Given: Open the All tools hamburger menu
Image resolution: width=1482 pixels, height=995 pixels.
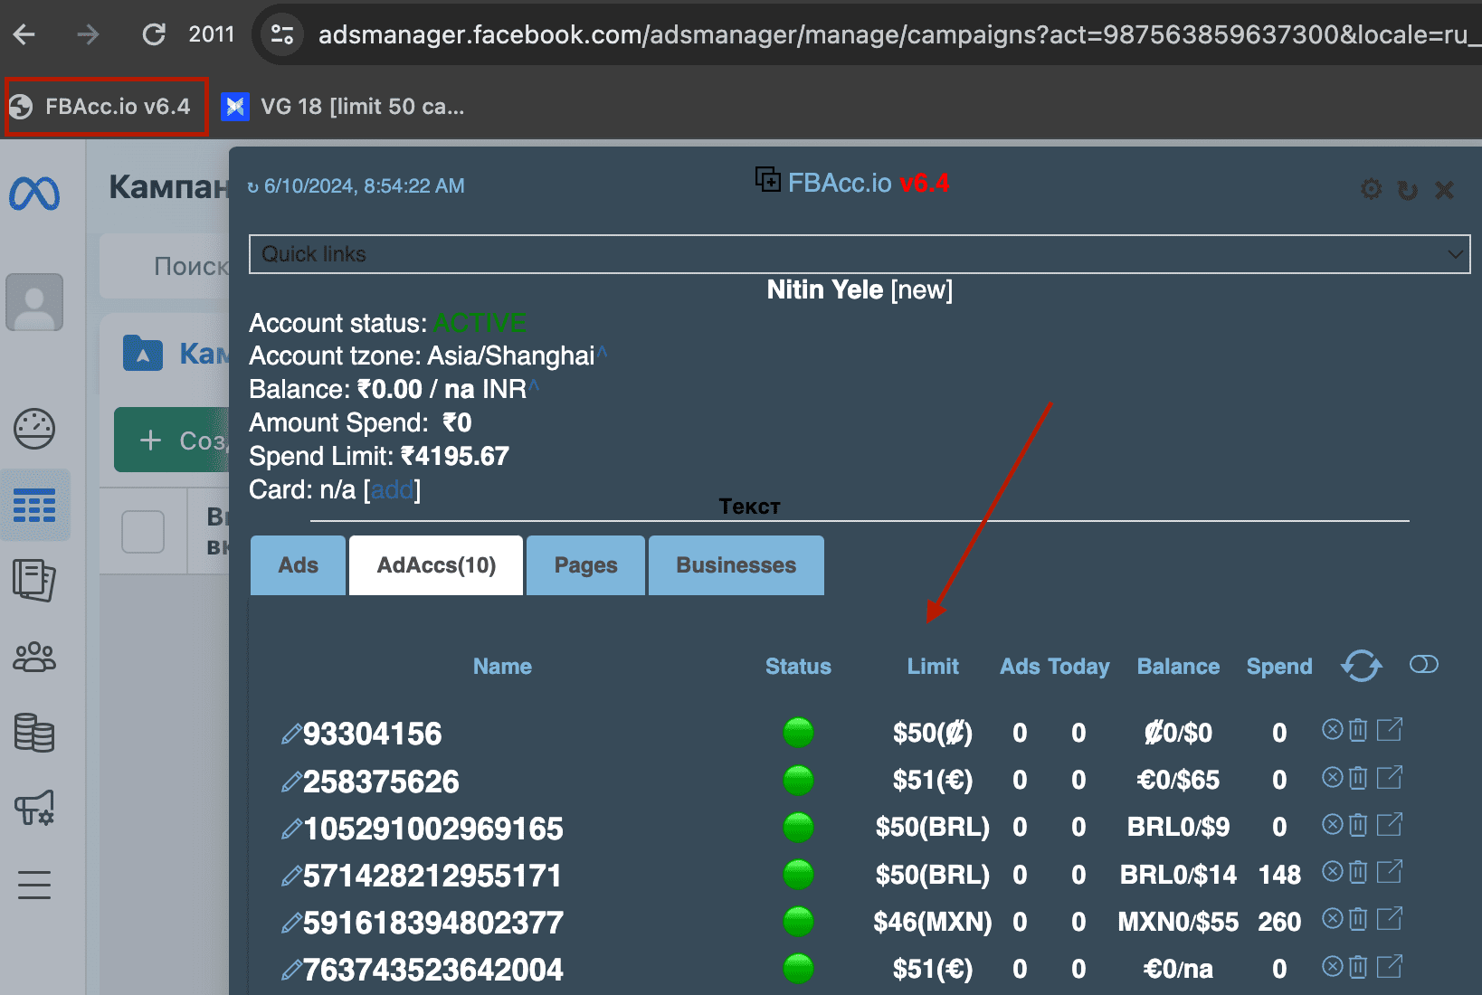Looking at the screenshot, I should pyautogui.click(x=34, y=885).
